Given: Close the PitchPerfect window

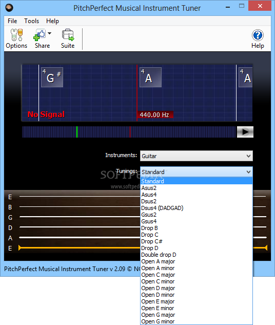Looking at the screenshot, I should point(260,6).
